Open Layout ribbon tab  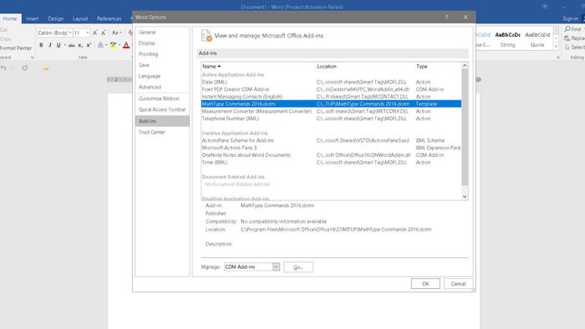80,18
